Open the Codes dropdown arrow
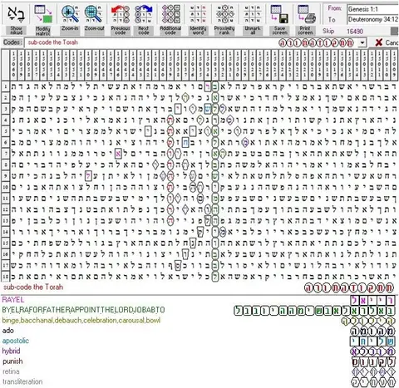 (x=362, y=43)
